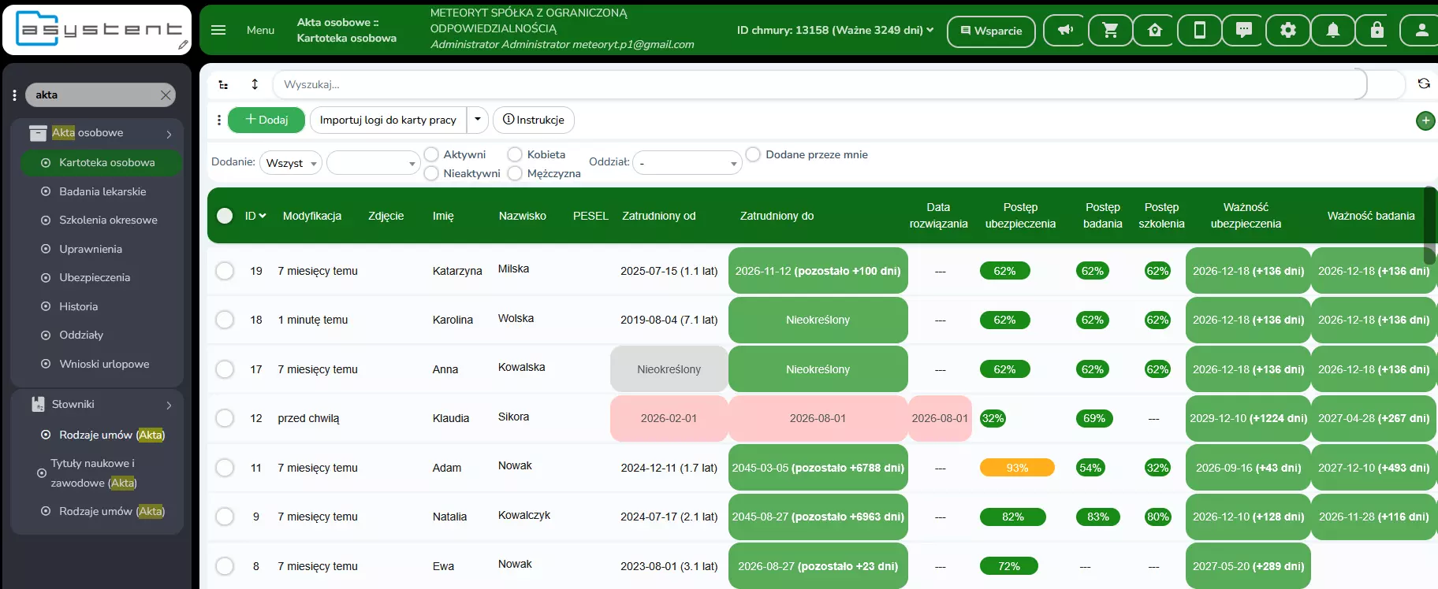Open the Importuj logi dropdown arrow
Screen dimensions: 1438x589
pyautogui.click(x=478, y=120)
